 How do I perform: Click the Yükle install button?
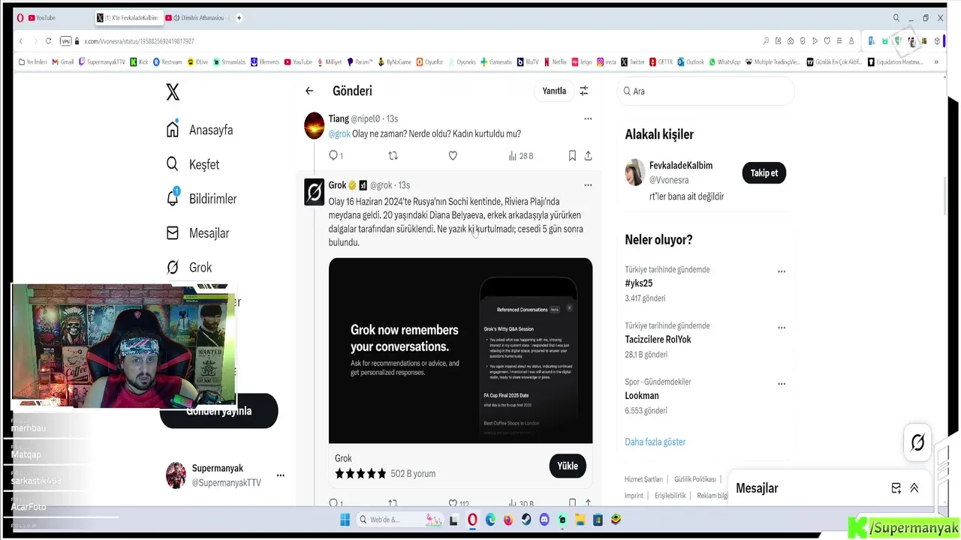click(568, 466)
